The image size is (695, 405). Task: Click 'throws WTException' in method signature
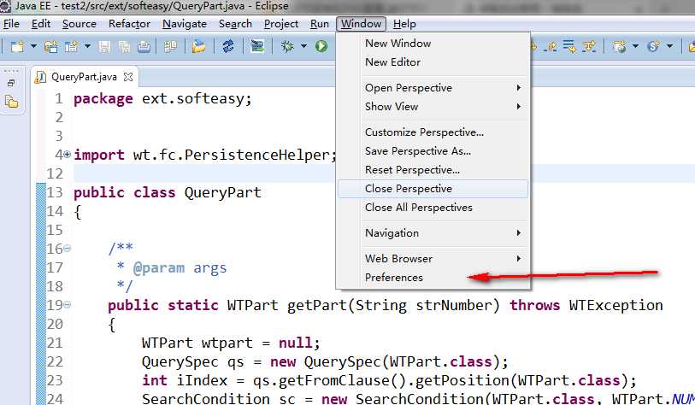586,305
